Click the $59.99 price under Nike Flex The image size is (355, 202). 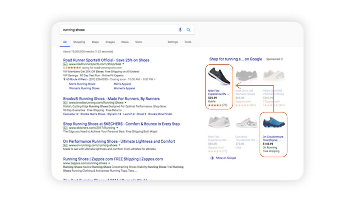(x=212, y=98)
